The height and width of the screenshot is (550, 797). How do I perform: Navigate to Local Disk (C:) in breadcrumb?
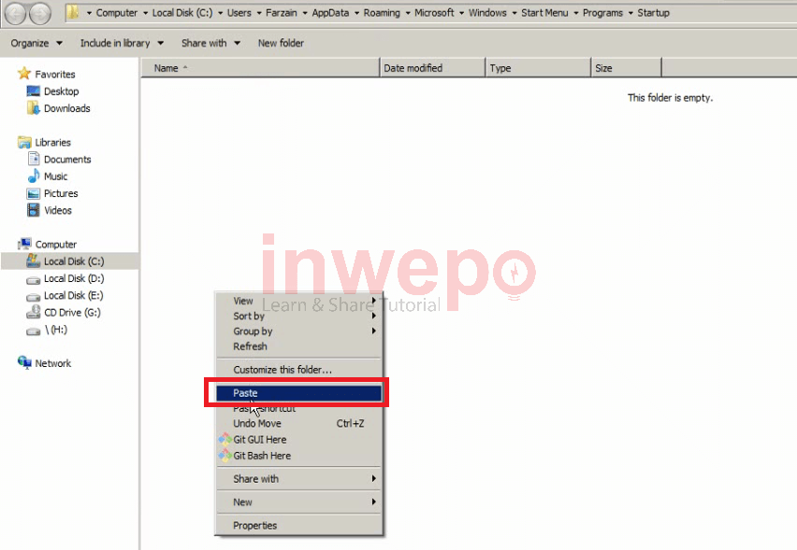(x=182, y=13)
